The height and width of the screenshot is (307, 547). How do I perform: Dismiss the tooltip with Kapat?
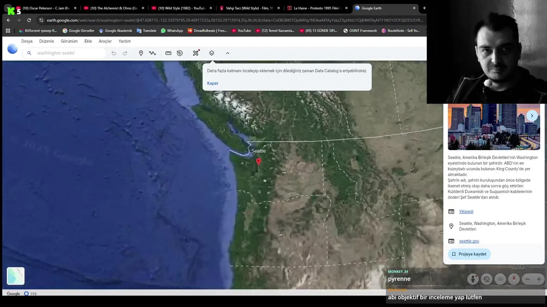click(x=212, y=83)
